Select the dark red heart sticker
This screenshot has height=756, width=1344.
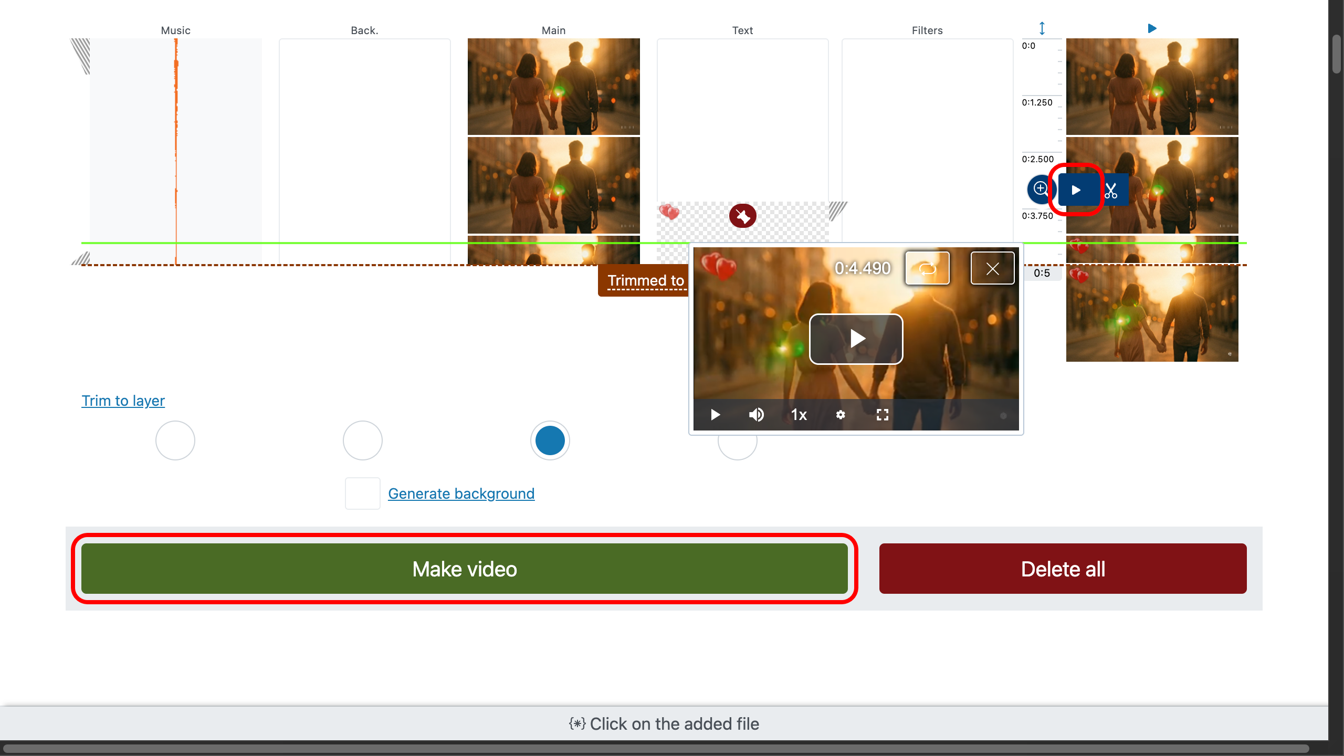(x=742, y=215)
